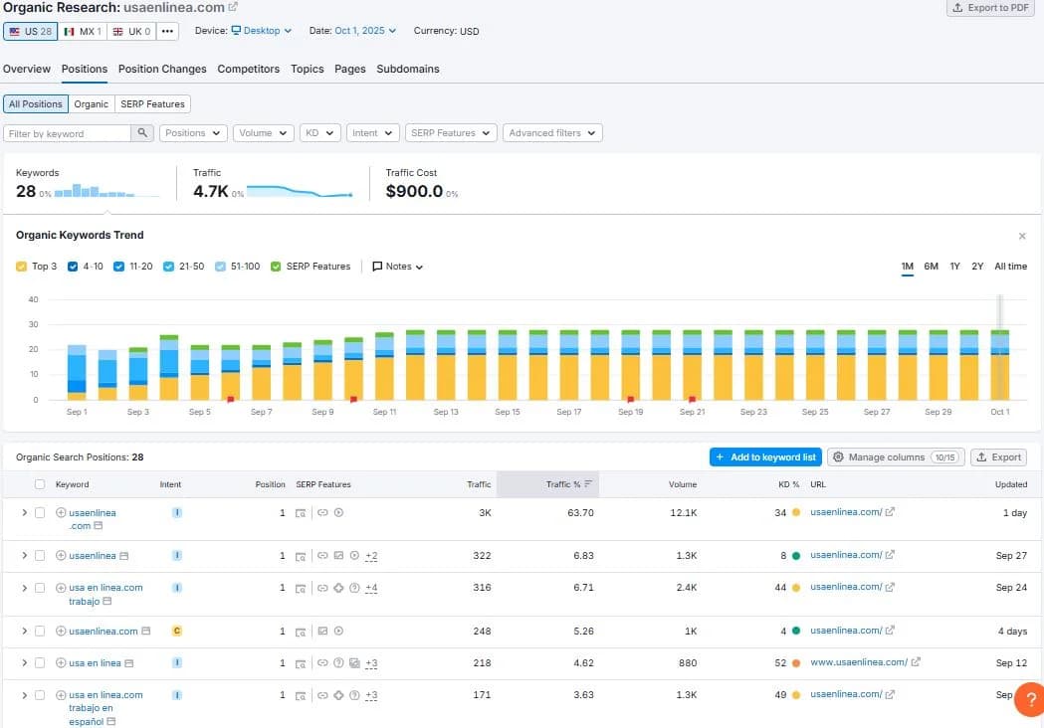Screen dimensions: 1044x728
Task: Select MX 1 country database
Action: [83, 31]
